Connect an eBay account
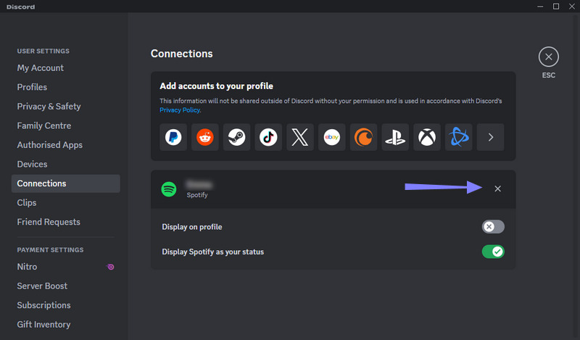580x340 pixels. point(332,137)
